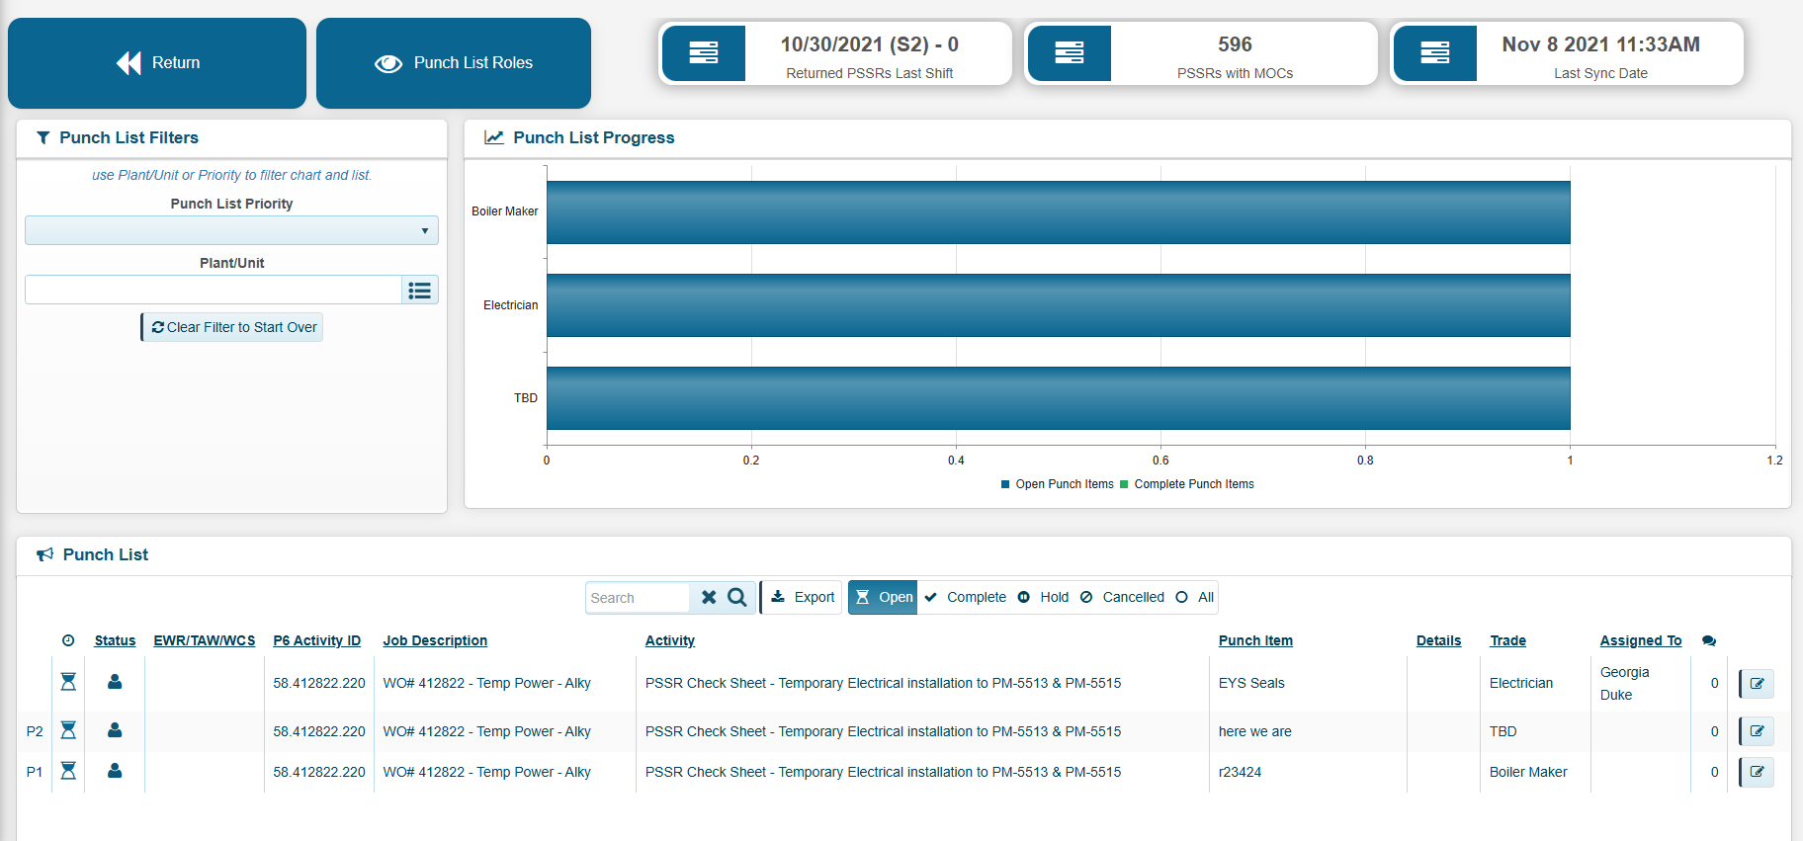This screenshot has width=1803, height=841.
Task: Open the Plant/Unit list picker icon
Action: [420, 290]
